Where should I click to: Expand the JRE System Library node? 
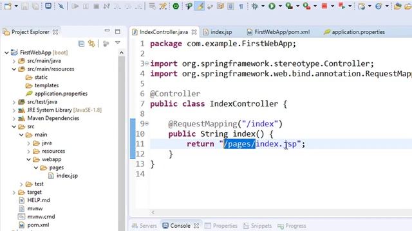[x=14, y=110]
